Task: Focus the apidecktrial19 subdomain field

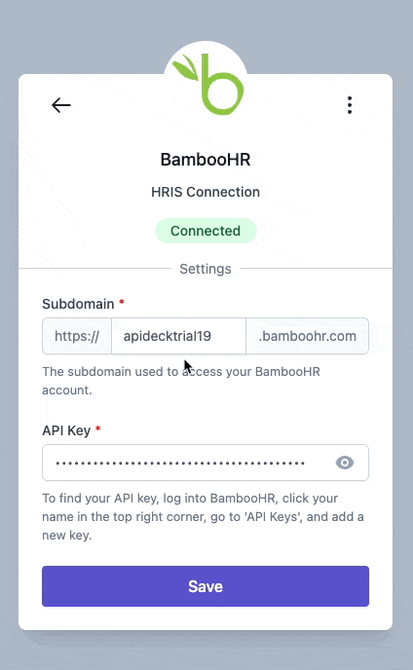Action: (x=178, y=336)
